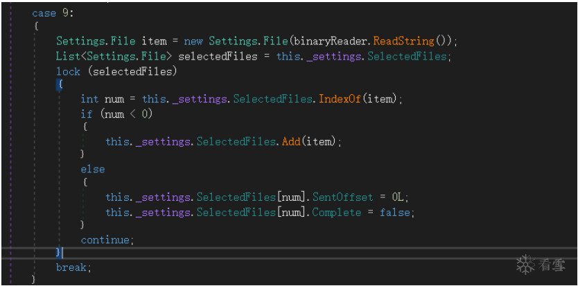Click the 'break' statement

72,267
